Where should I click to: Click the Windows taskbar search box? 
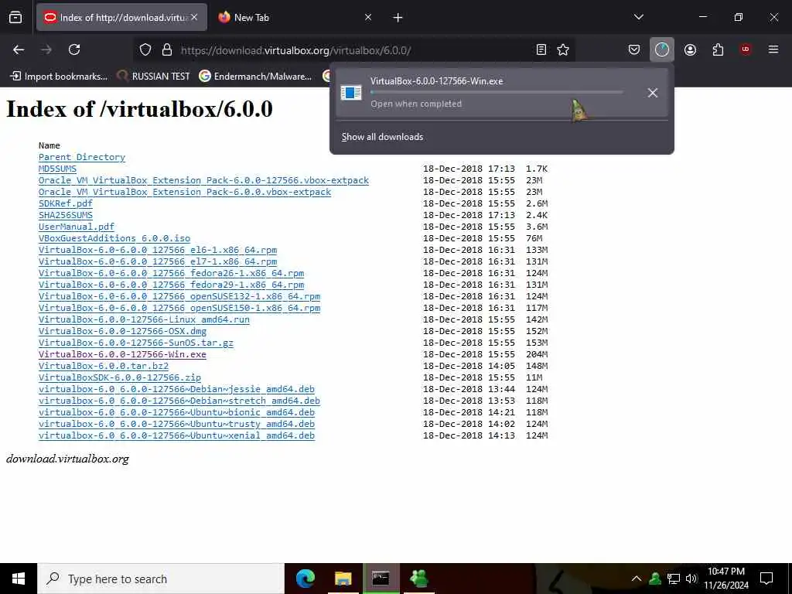[161, 579]
